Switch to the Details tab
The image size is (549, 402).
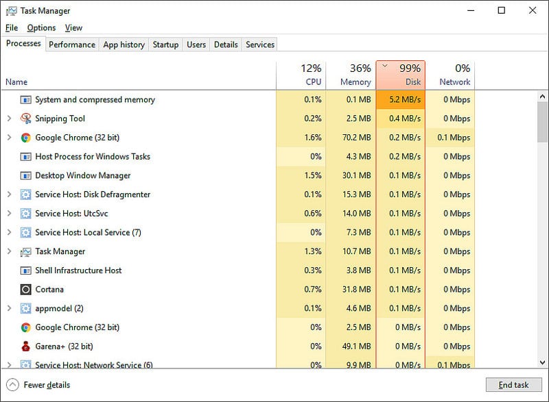click(x=226, y=45)
